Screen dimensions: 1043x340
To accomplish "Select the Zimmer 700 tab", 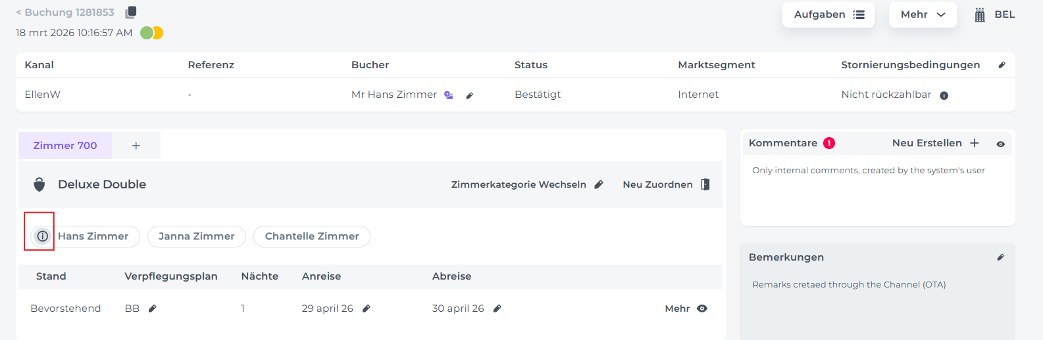I will point(65,146).
